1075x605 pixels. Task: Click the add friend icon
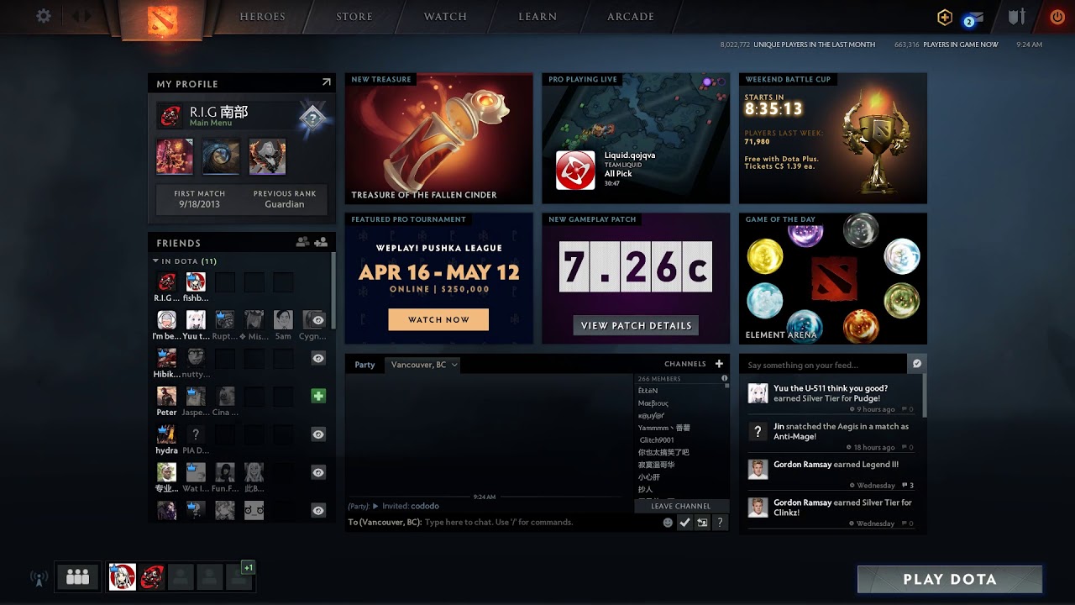coord(321,242)
